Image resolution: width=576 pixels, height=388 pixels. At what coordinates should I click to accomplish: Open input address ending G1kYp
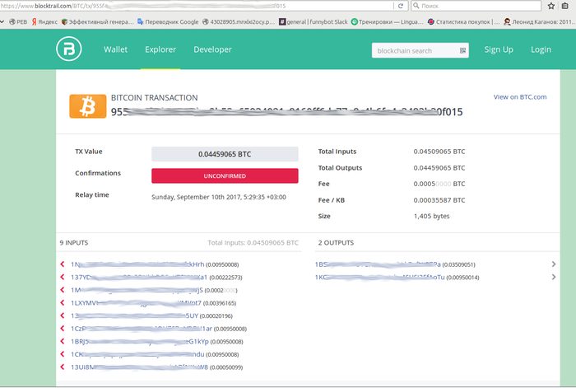(x=140, y=341)
